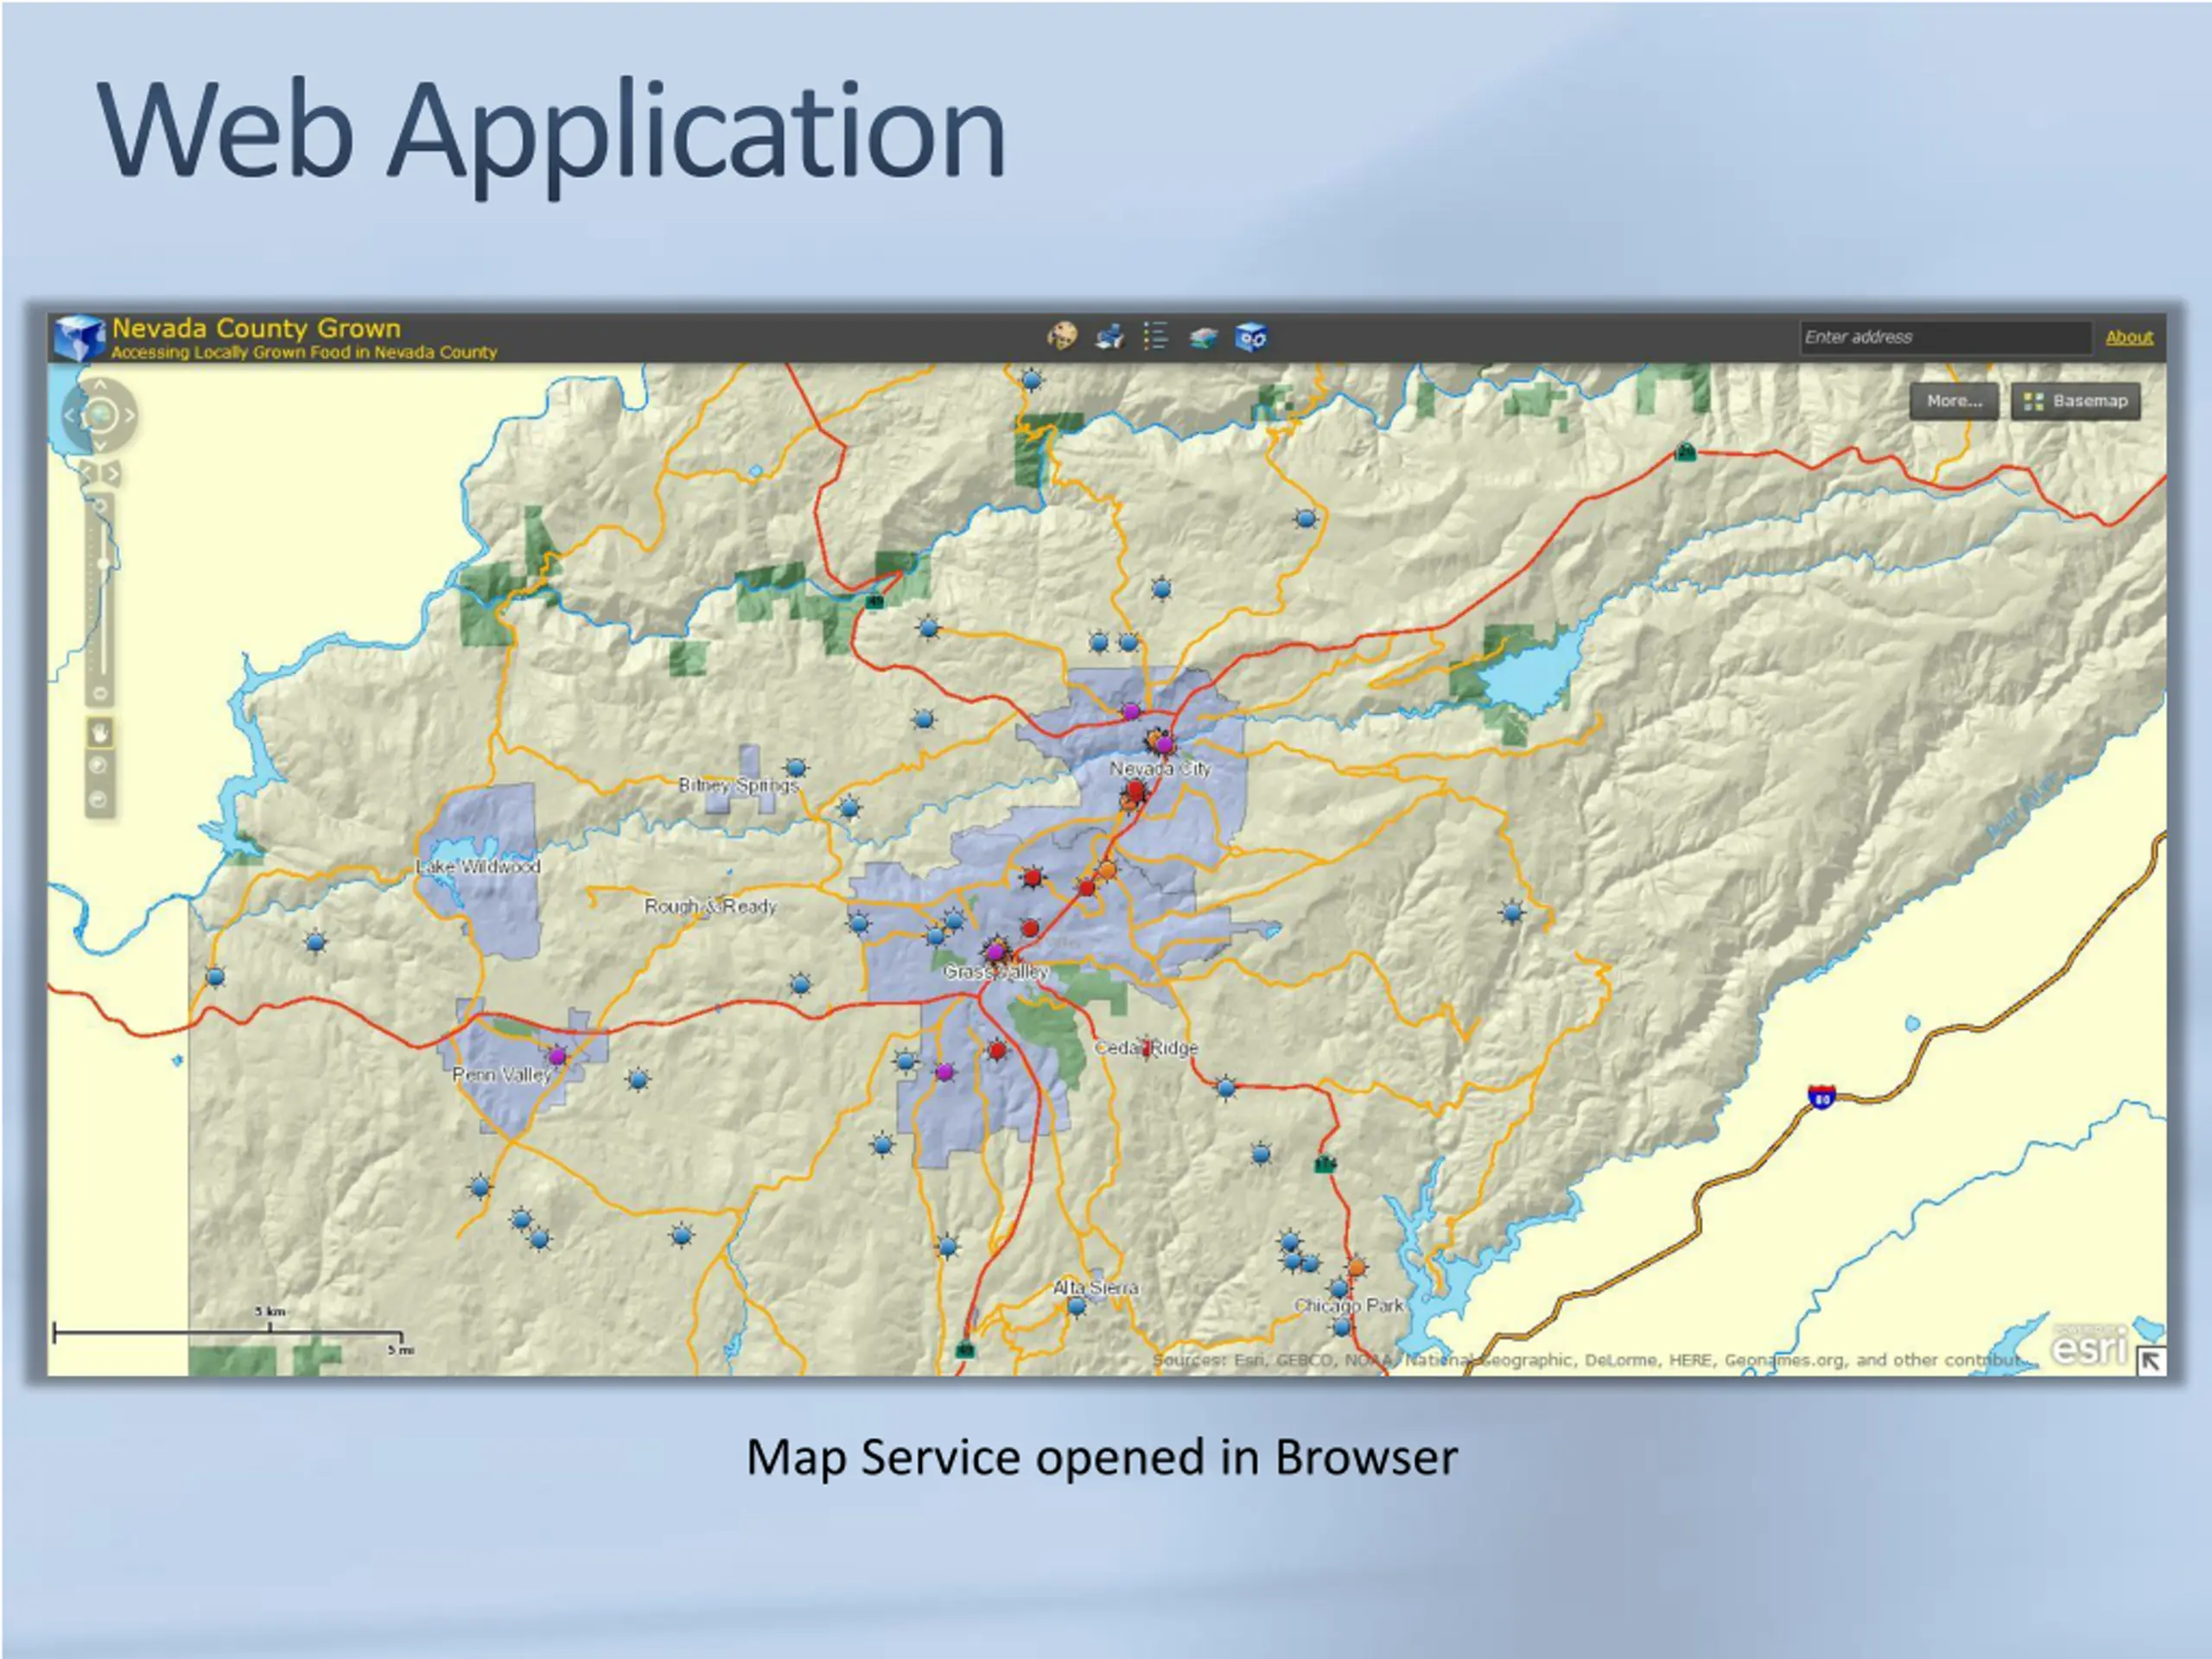Click the blue gears cube icon
Screen dimensions: 2212x1659
[x=1251, y=337]
